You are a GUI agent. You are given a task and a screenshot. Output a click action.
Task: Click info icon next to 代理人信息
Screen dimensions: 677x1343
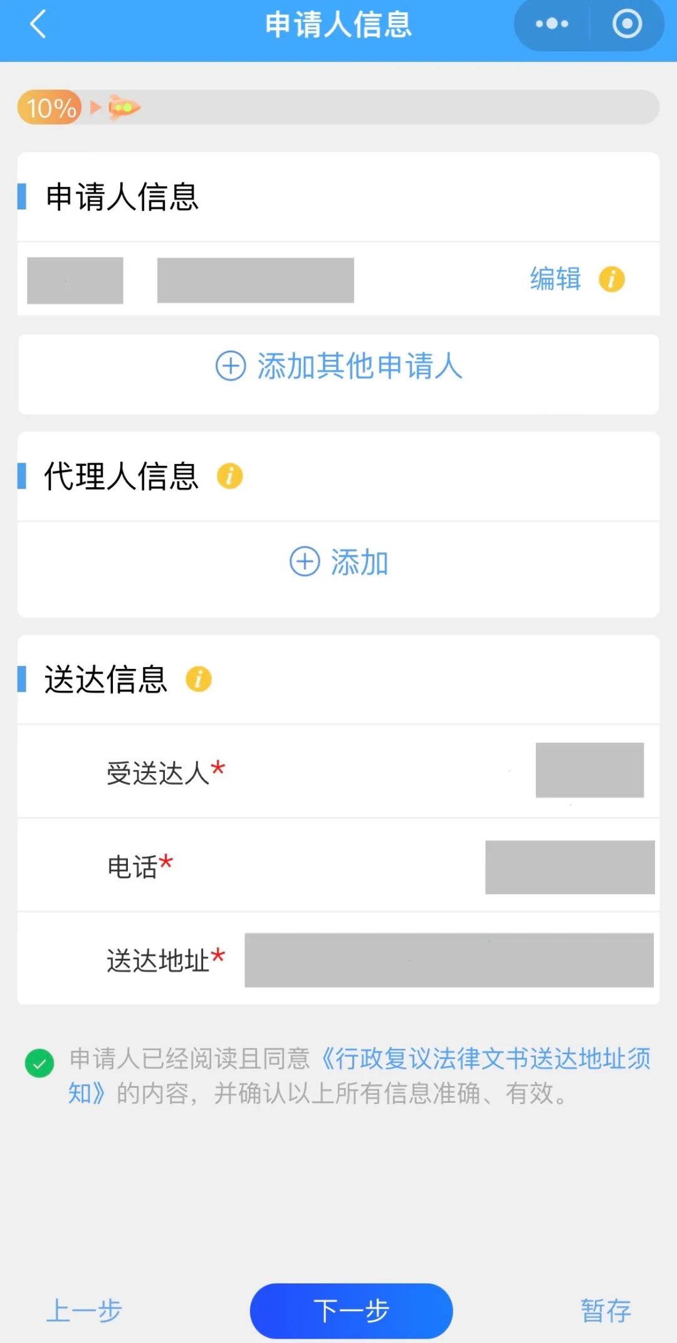coord(229,476)
